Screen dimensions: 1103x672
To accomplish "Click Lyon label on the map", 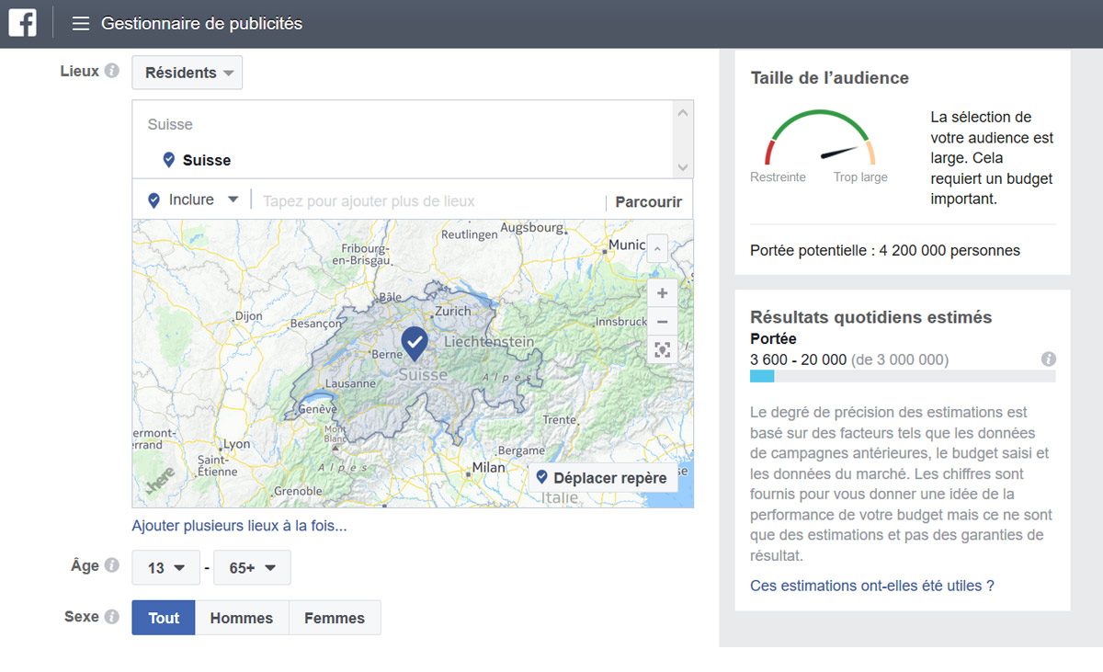I will point(236,444).
